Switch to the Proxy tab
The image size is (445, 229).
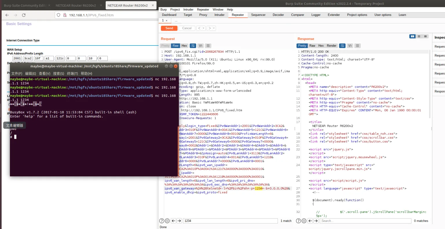click(203, 15)
